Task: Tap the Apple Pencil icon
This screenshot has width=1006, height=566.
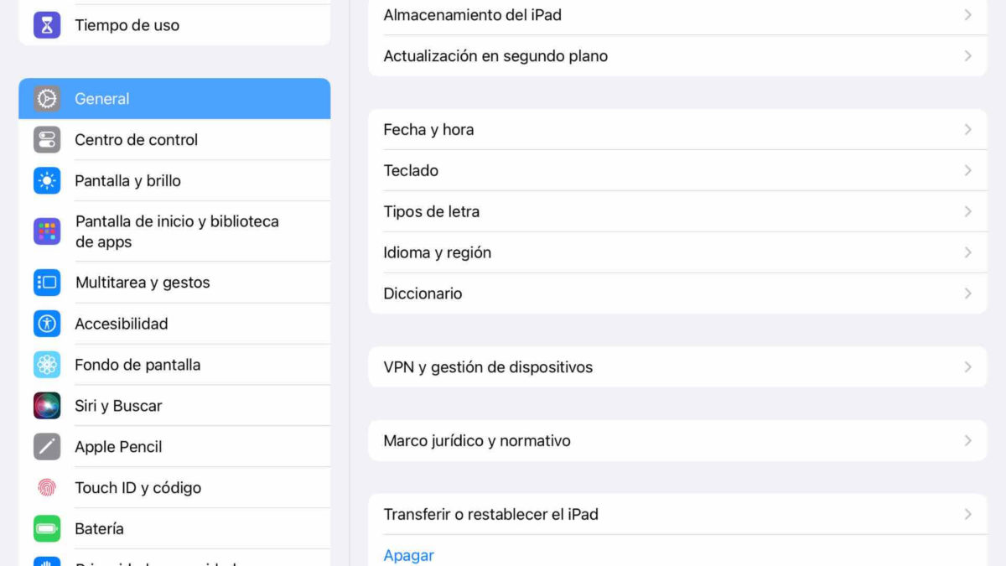Action: [47, 447]
